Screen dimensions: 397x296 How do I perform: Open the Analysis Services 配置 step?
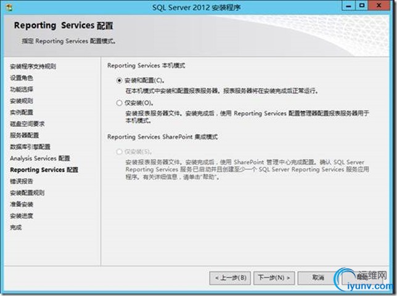point(40,158)
